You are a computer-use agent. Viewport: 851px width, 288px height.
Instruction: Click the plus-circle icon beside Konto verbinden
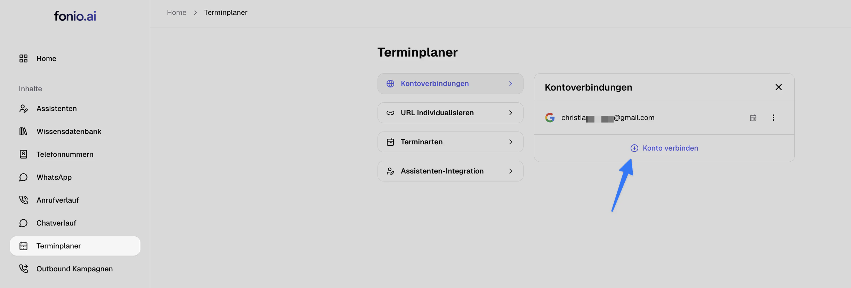tap(634, 148)
